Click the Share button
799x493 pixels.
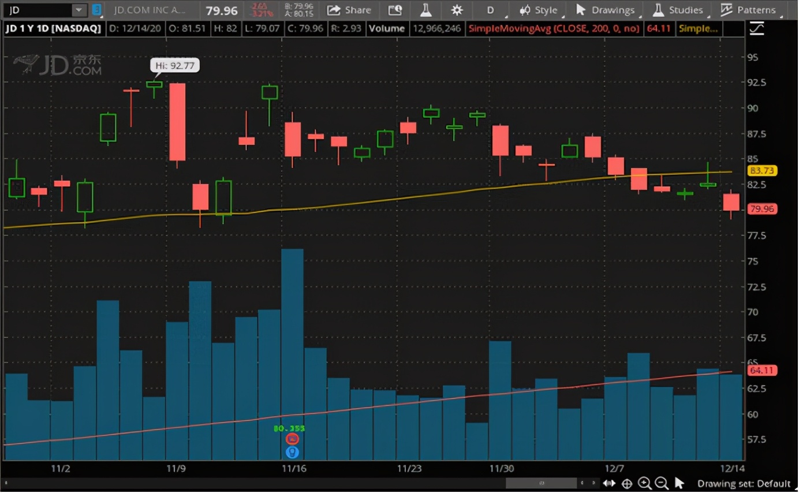tap(349, 10)
